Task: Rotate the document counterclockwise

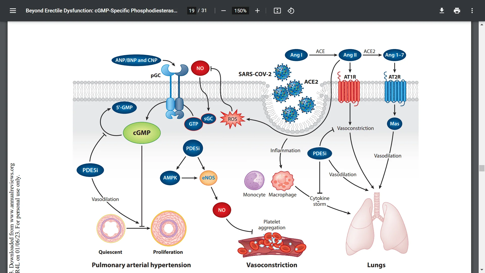Action: [291, 11]
